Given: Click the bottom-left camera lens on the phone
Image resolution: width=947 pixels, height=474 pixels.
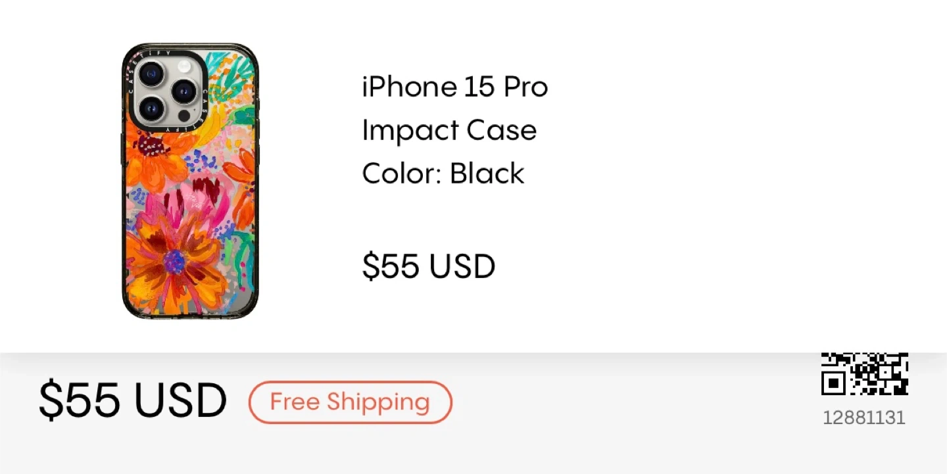Looking at the screenshot, I should point(152,108).
